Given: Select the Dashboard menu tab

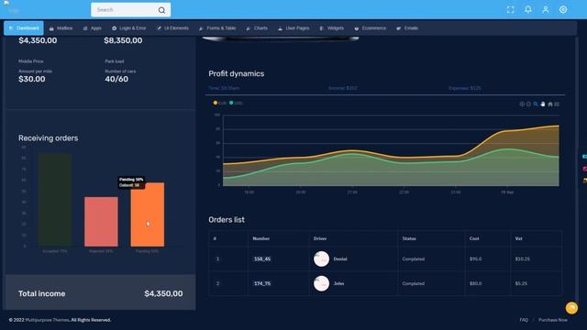Looking at the screenshot, I should click(x=24, y=28).
